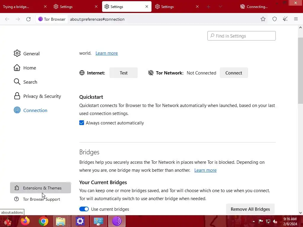Click the Action Center flag tray icon

[x=261, y=221]
